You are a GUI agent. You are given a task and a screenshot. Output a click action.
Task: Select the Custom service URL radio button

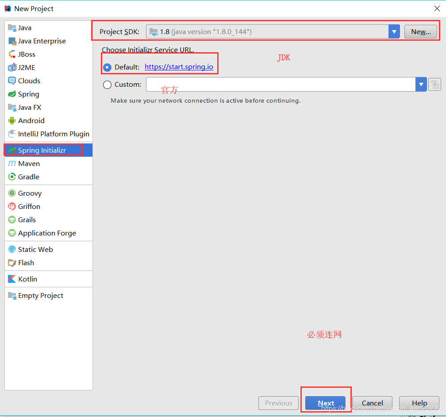[107, 85]
